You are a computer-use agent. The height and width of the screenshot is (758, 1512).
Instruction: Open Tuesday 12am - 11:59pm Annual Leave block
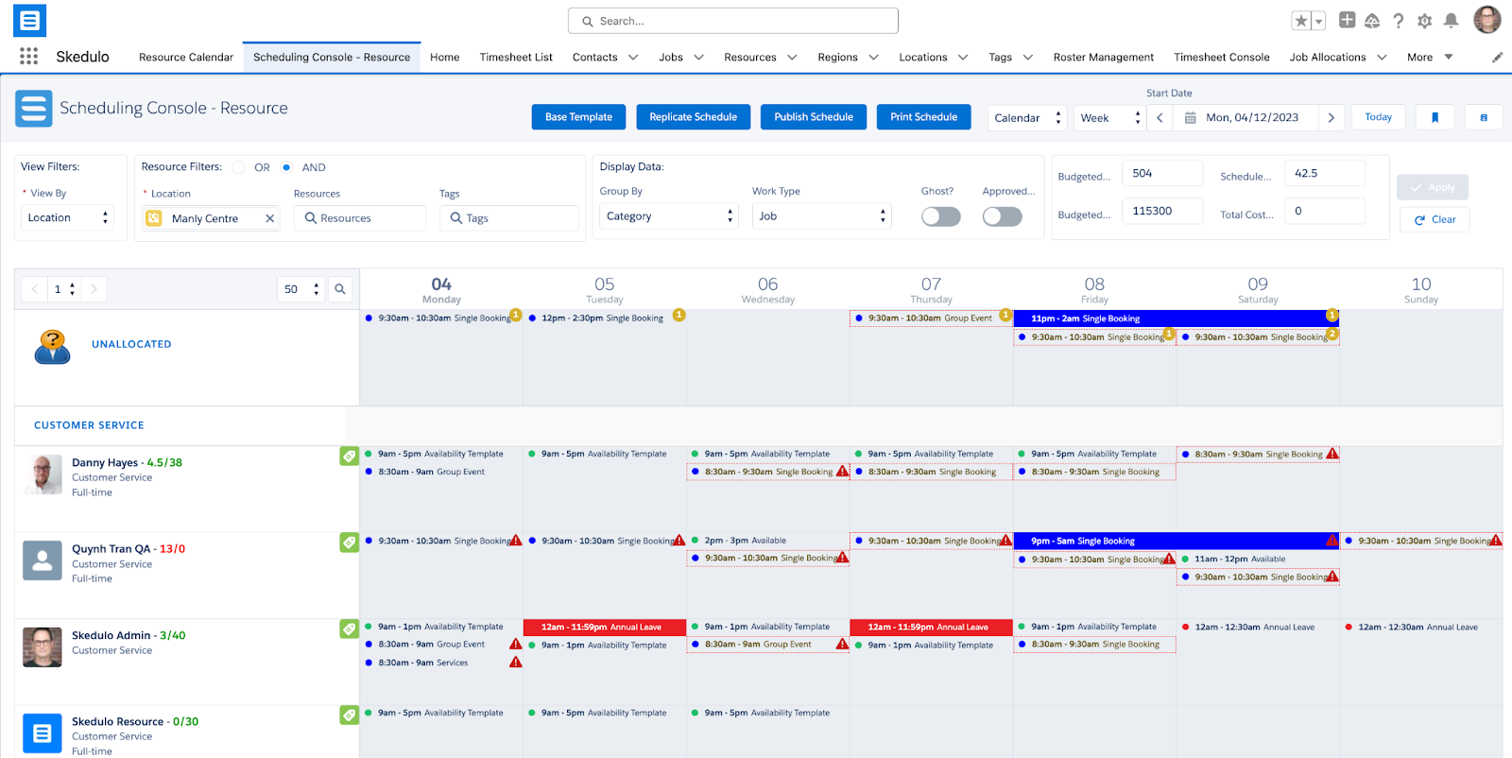(605, 627)
